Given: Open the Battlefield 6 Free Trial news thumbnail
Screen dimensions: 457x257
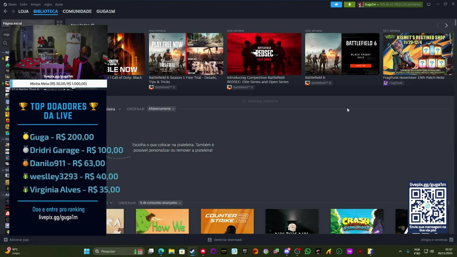Looking at the screenshot, I should pos(186,54).
